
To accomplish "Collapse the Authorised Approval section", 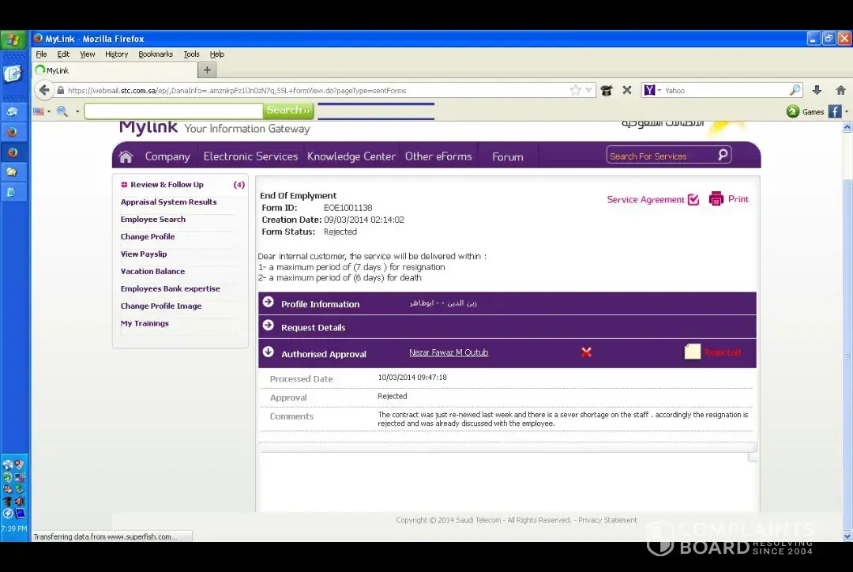I will pos(268,352).
